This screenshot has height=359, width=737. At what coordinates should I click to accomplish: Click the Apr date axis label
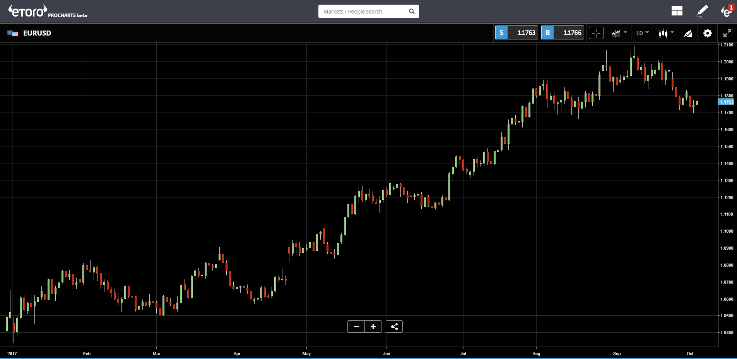237,354
